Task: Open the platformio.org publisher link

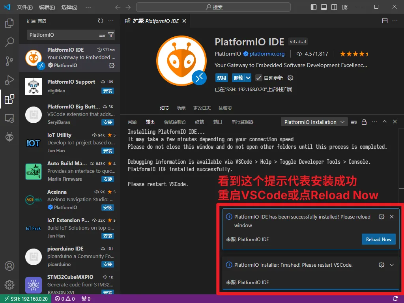Action: coord(267,54)
